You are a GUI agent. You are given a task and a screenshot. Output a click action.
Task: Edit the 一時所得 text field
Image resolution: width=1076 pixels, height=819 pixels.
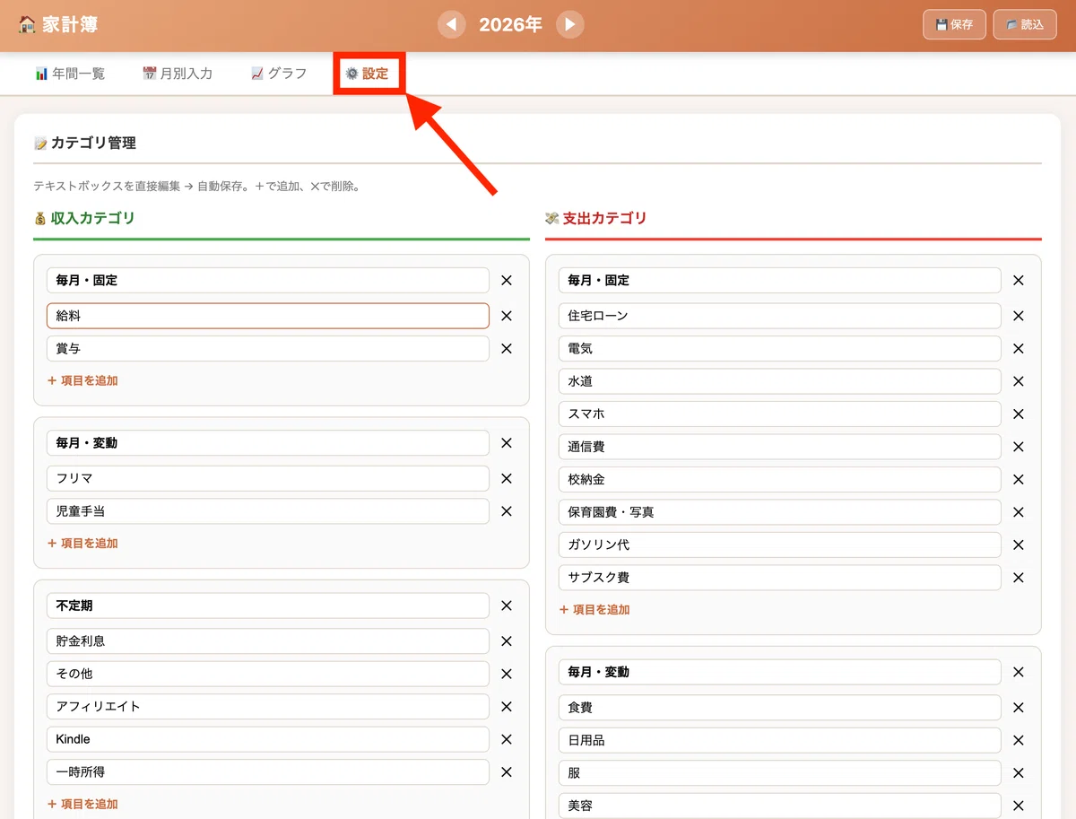268,771
